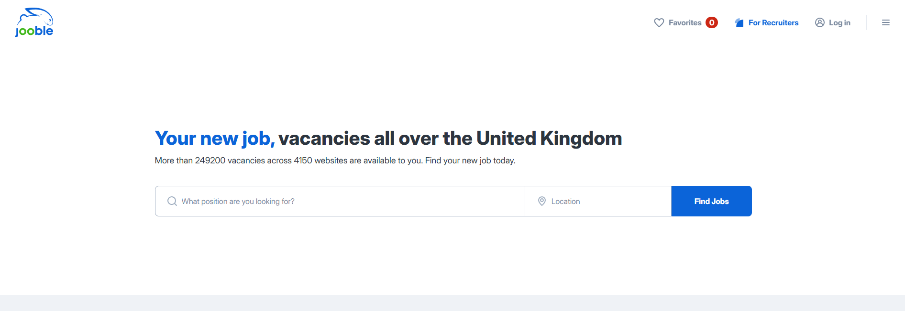Click the blue "Your new job," heading text
905x311 pixels.
(x=214, y=139)
